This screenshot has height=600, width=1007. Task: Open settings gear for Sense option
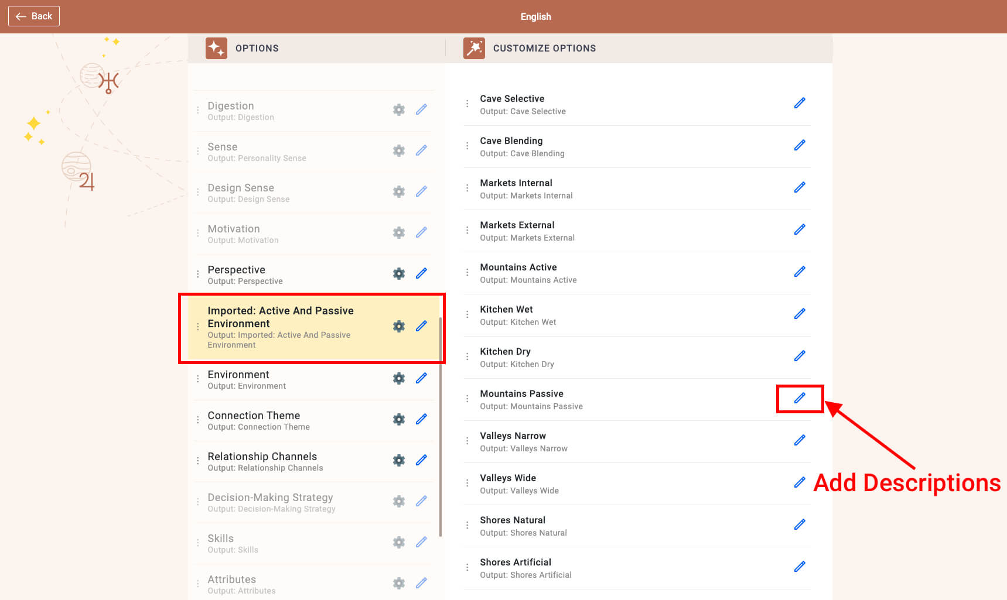(399, 150)
